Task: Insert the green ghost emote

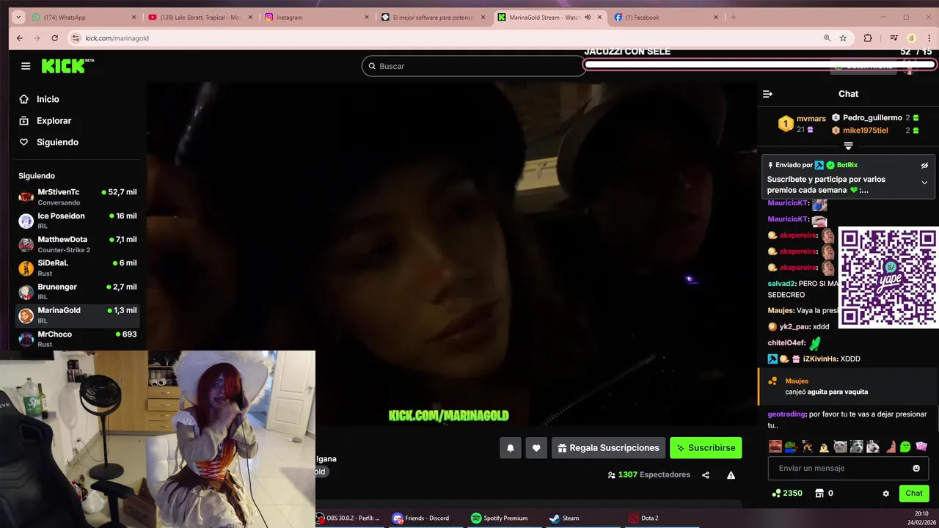Action: coord(905,447)
